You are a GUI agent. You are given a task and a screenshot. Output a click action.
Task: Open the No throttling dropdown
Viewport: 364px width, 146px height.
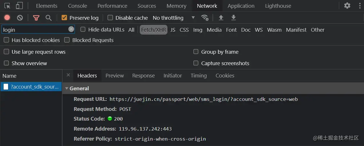click(174, 18)
